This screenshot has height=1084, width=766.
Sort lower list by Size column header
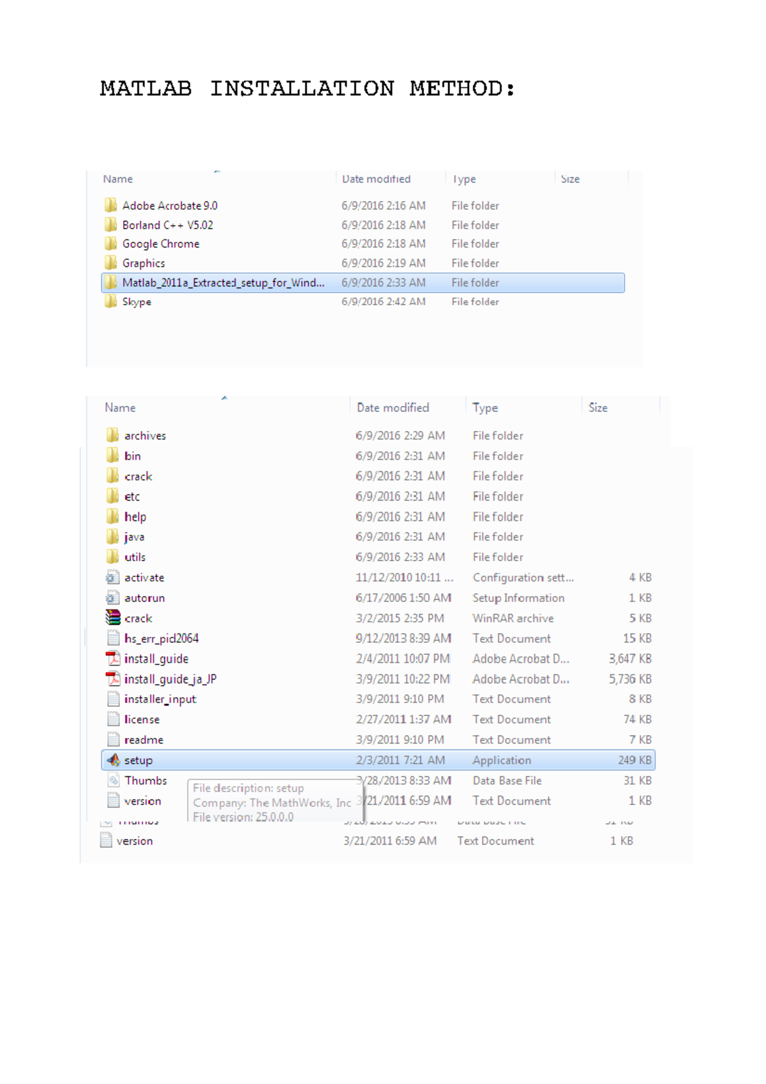coord(597,407)
